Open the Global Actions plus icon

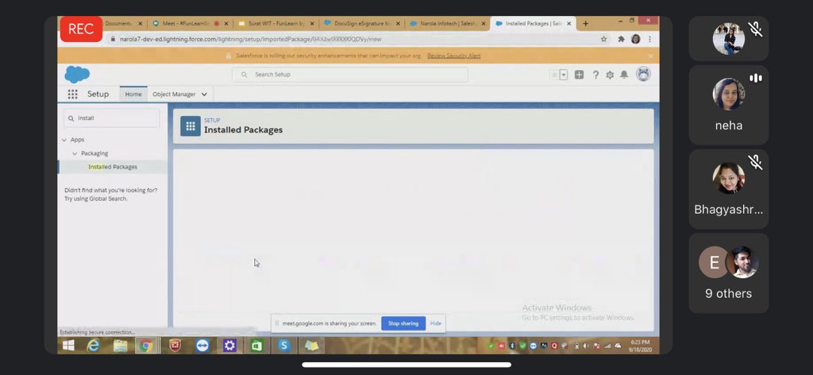pyautogui.click(x=579, y=75)
